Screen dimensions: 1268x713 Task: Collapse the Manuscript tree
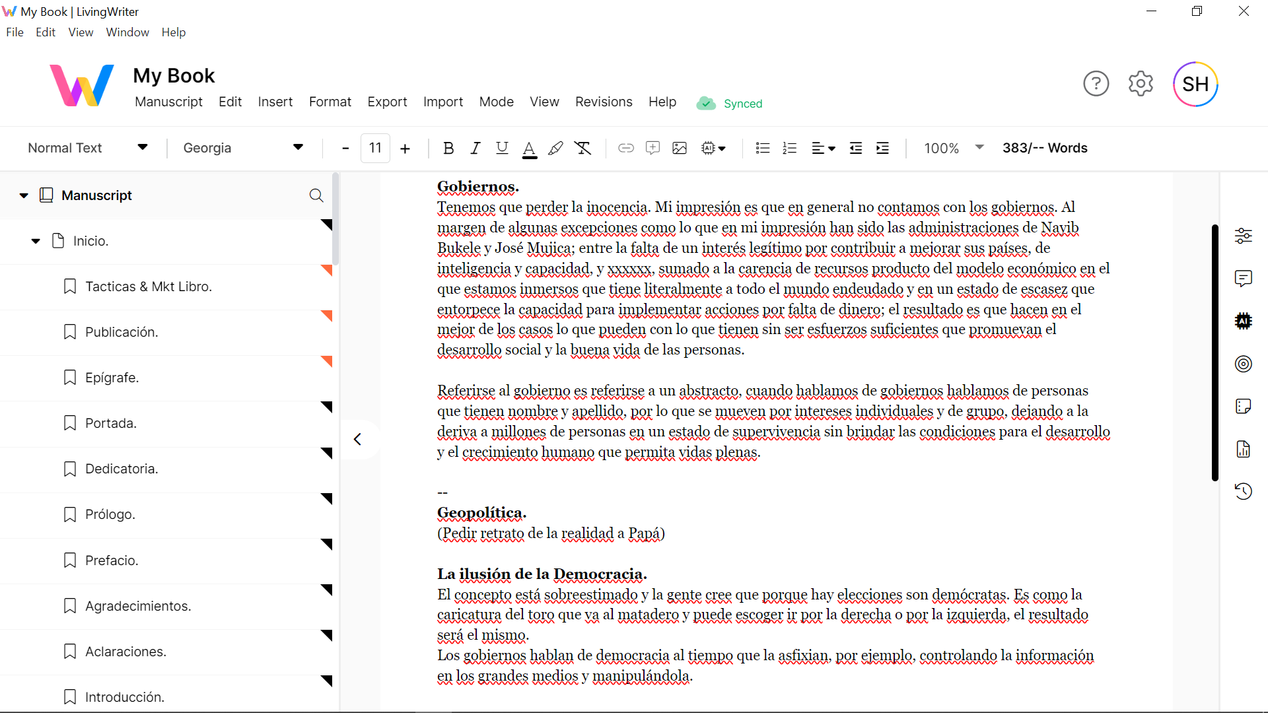24,195
